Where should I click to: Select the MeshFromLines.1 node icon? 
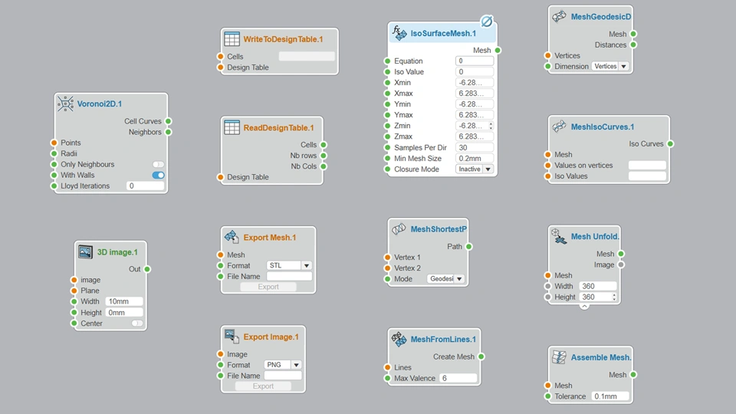[399, 339]
